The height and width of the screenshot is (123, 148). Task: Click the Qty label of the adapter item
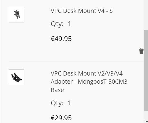[x=57, y=103]
